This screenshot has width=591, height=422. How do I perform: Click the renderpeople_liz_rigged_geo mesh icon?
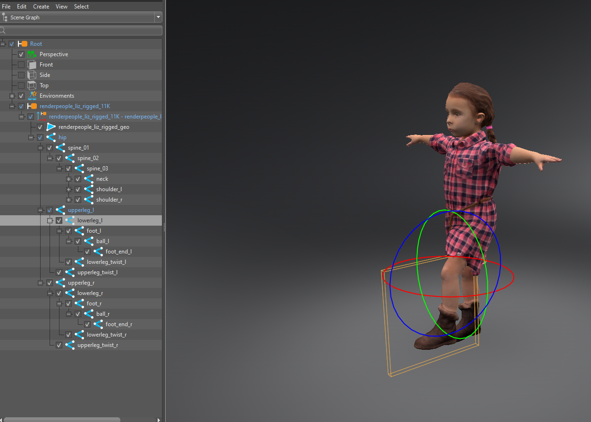point(51,127)
